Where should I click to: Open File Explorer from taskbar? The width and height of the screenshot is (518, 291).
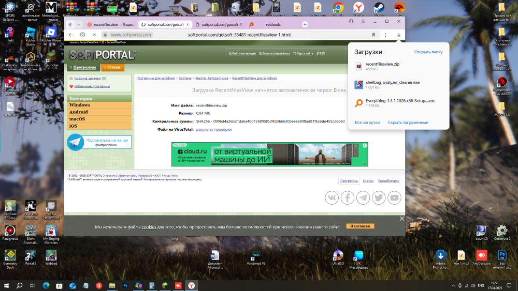112,285
